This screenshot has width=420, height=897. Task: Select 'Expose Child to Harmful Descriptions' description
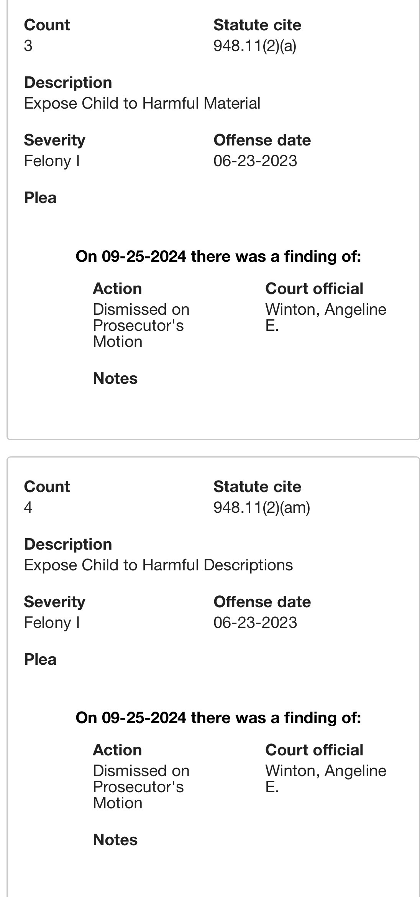point(158,565)
